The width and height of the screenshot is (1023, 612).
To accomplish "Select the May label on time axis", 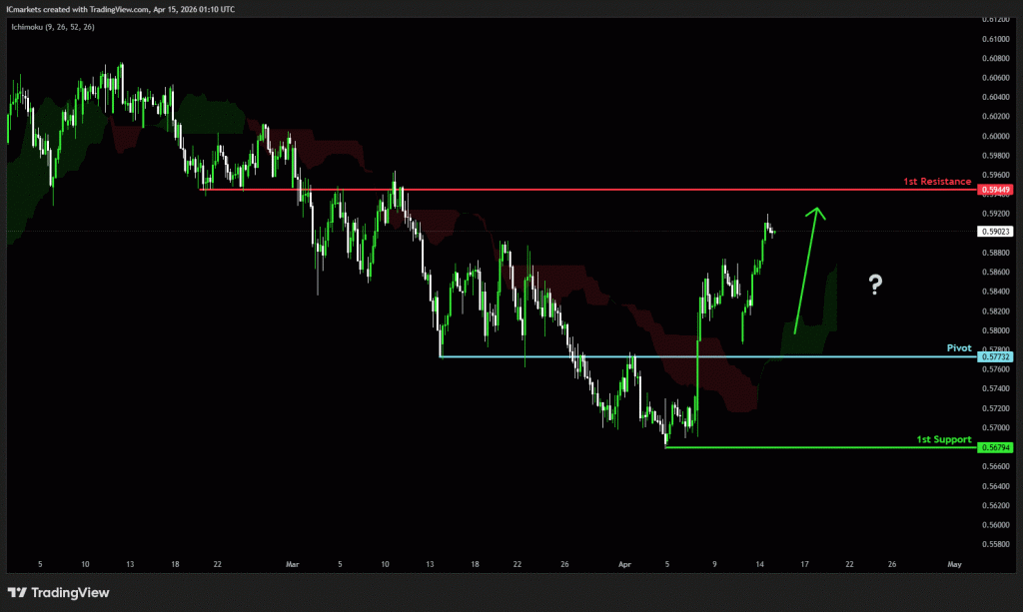I will tap(954, 564).
